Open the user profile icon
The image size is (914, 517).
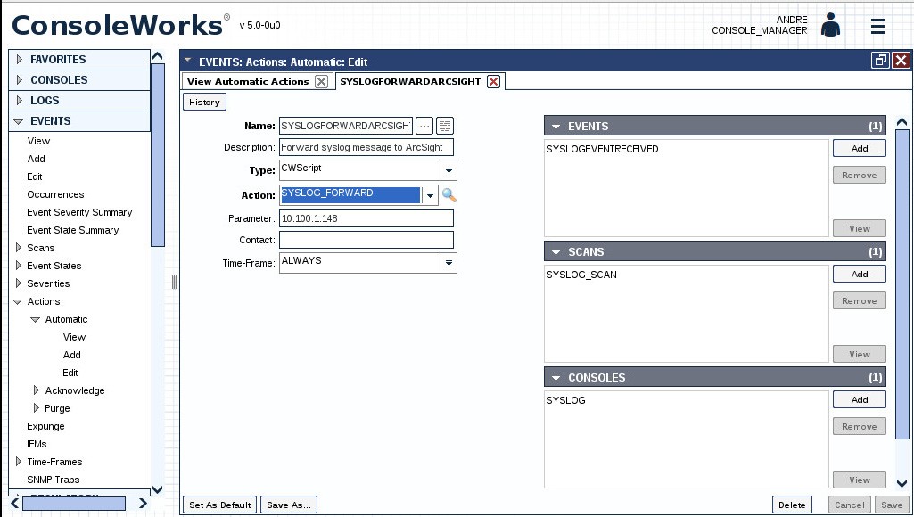point(830,24)
